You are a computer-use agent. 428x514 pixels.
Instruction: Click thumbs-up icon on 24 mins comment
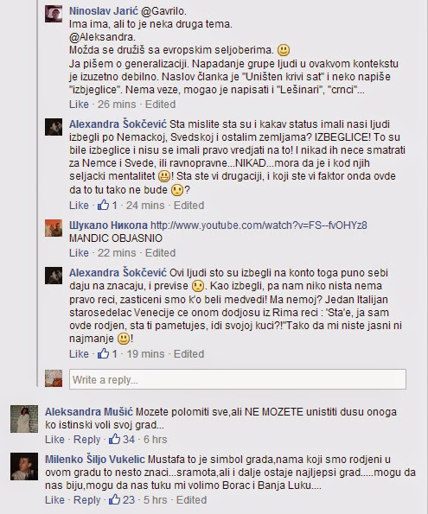(x=104, y=206)
